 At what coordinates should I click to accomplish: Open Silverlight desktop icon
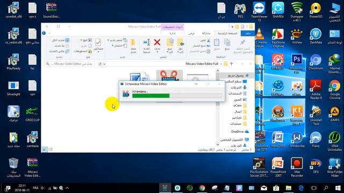[13, 88]
